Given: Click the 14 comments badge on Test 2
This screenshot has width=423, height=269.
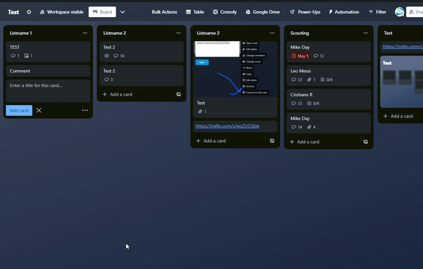Looking at the screenshot, I should tap(119, 56).
